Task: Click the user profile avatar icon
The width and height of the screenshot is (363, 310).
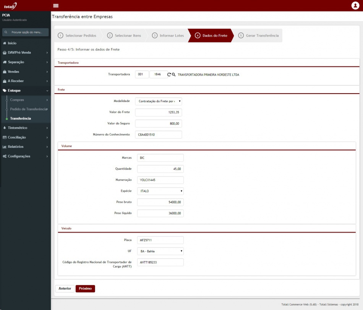Action: click(x=355, y=6)
